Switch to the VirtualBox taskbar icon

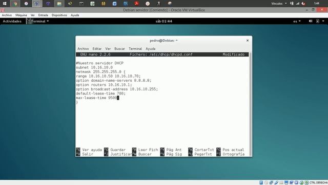pos(37,4)
